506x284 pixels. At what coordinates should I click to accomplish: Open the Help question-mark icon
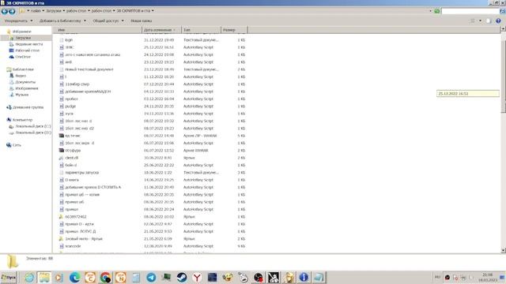[498, 21]
